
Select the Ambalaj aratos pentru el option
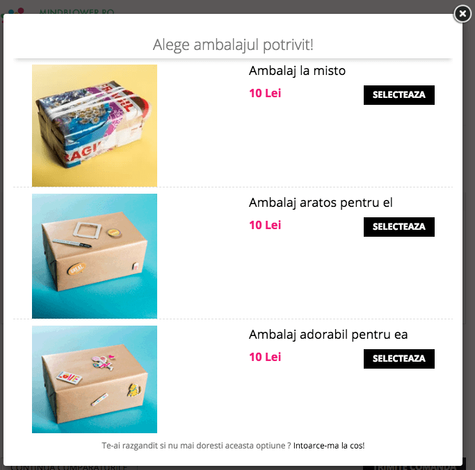(399, 227)
